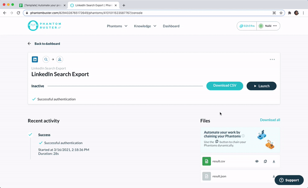Click the lock icon in the address bar

pos(27,13)
